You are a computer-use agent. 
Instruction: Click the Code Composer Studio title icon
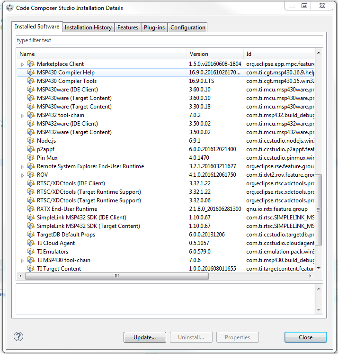click(x=10, y=8)
